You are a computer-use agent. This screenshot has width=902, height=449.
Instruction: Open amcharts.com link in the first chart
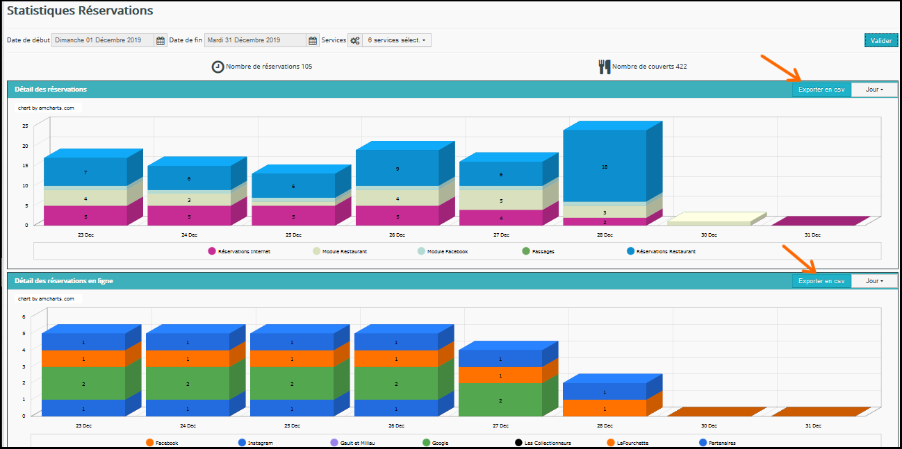coord(46,108)
